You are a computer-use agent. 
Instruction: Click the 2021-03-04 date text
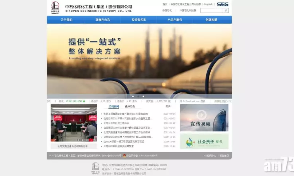coord(169,114)
